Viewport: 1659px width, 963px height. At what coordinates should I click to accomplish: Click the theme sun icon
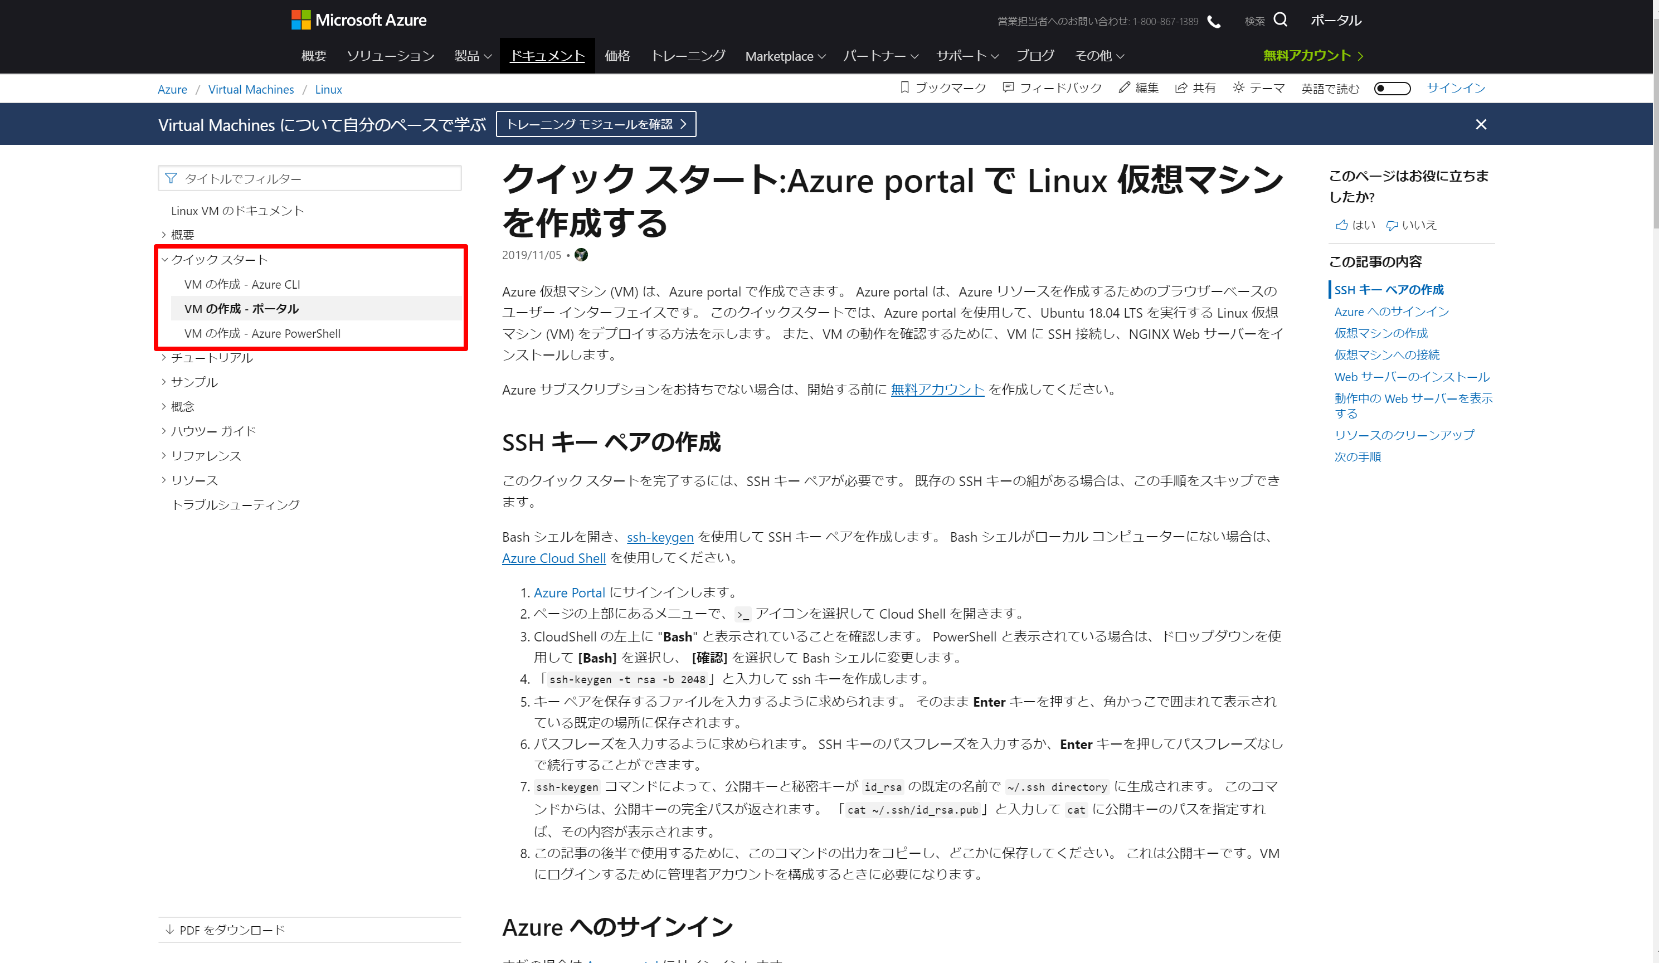1238,87
